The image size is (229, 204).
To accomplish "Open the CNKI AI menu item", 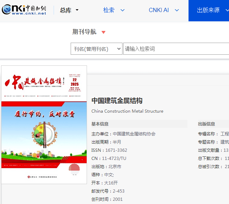I will point(159,10).
